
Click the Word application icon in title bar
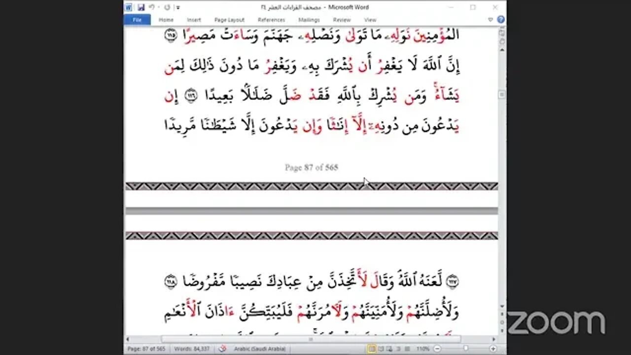click(x=129, y=7)
